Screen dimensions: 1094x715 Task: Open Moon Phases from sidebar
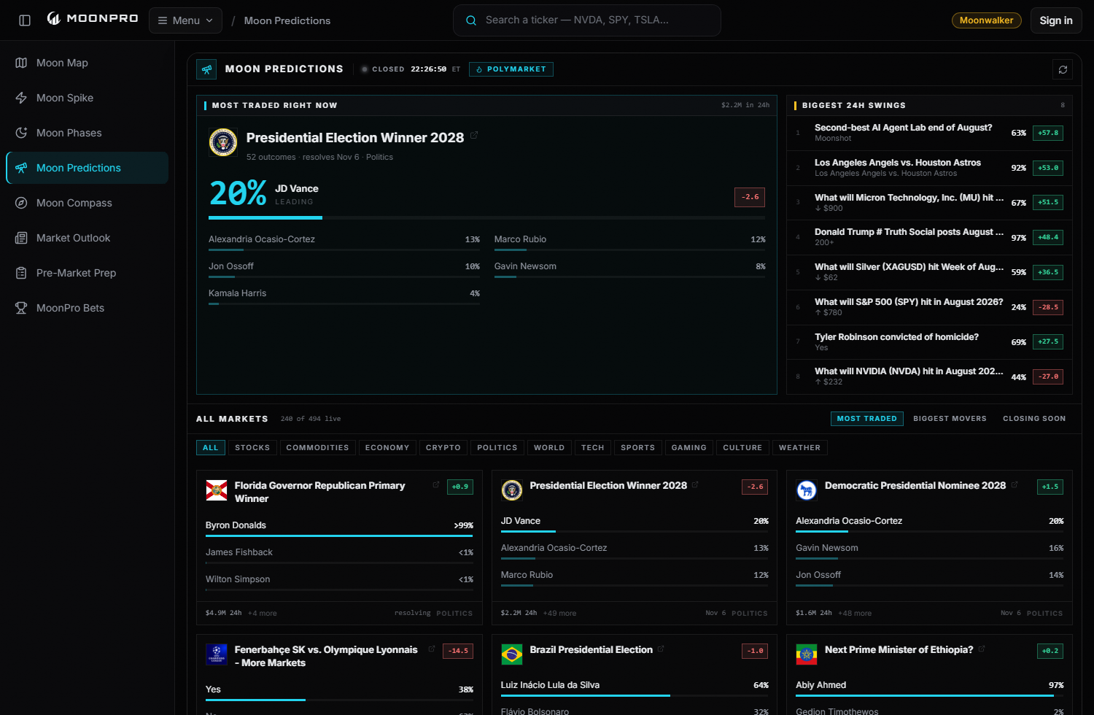click(88, 133)
